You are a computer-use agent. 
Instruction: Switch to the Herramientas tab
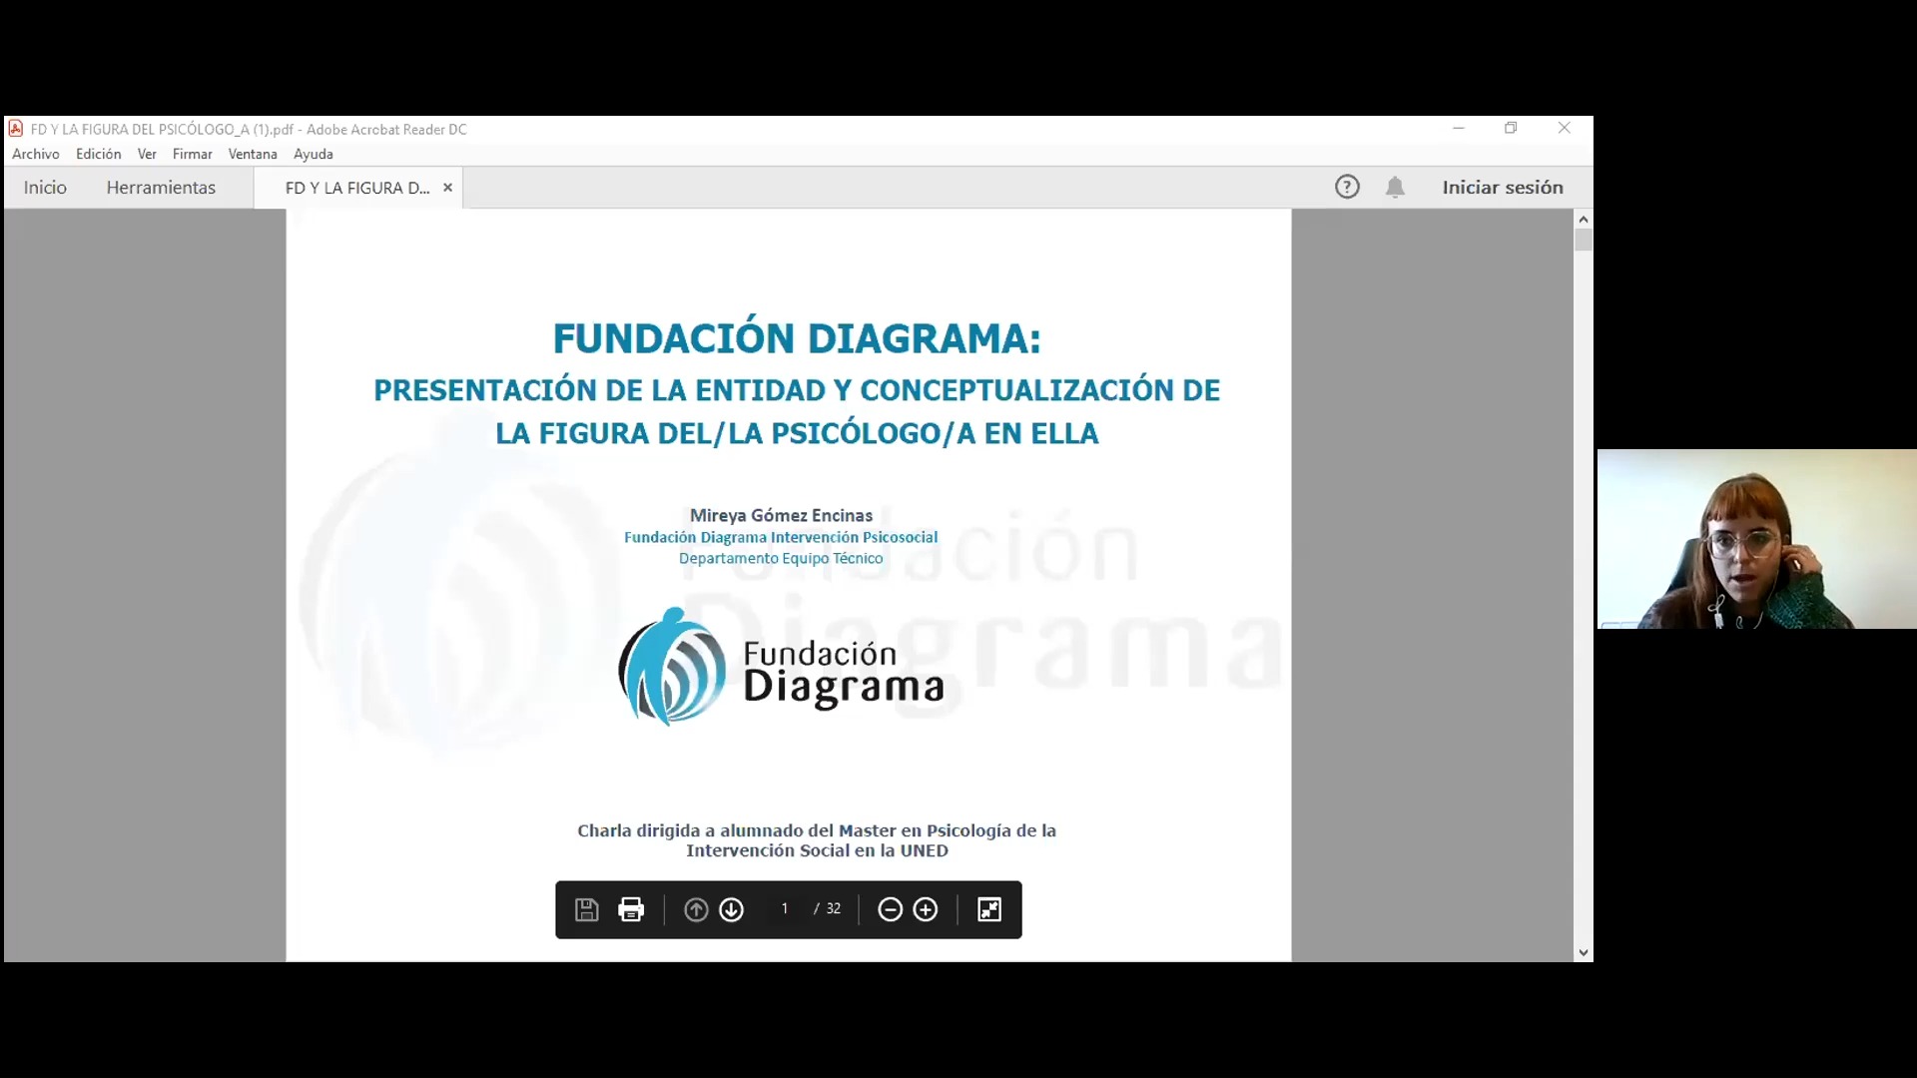(161, 187)
